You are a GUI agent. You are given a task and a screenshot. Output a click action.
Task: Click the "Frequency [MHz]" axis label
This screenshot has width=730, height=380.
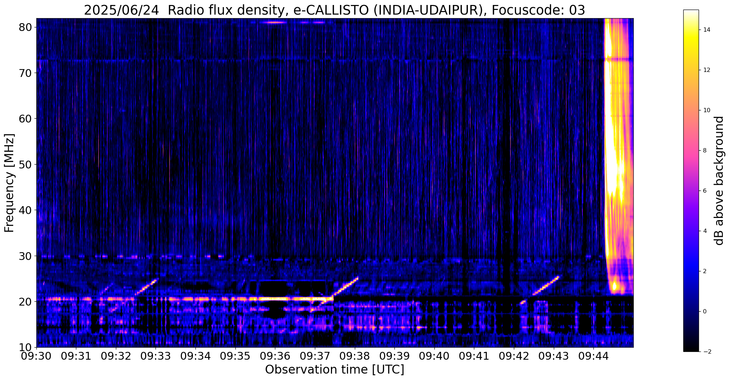pos(10,183)
